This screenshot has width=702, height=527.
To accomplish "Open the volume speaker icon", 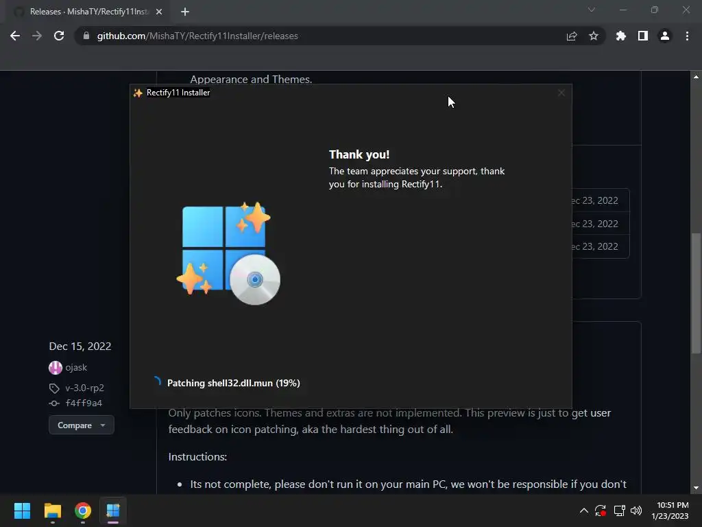I will [636, 511].
